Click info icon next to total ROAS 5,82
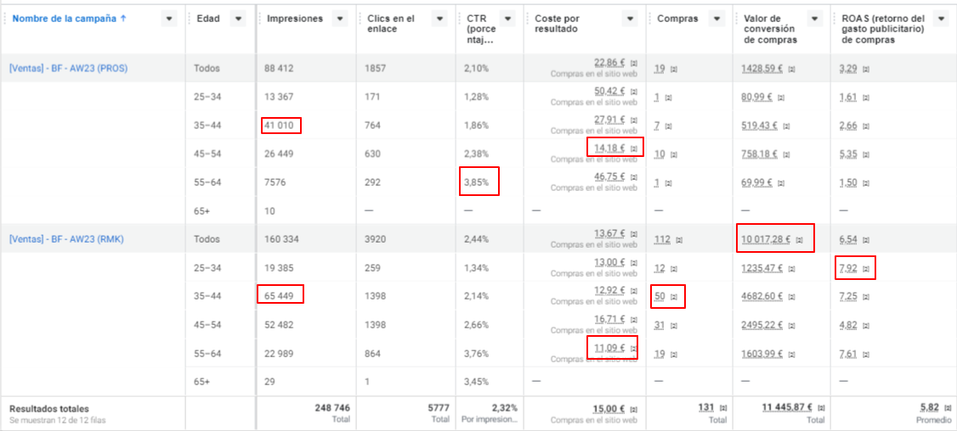 tap(948, 407)
